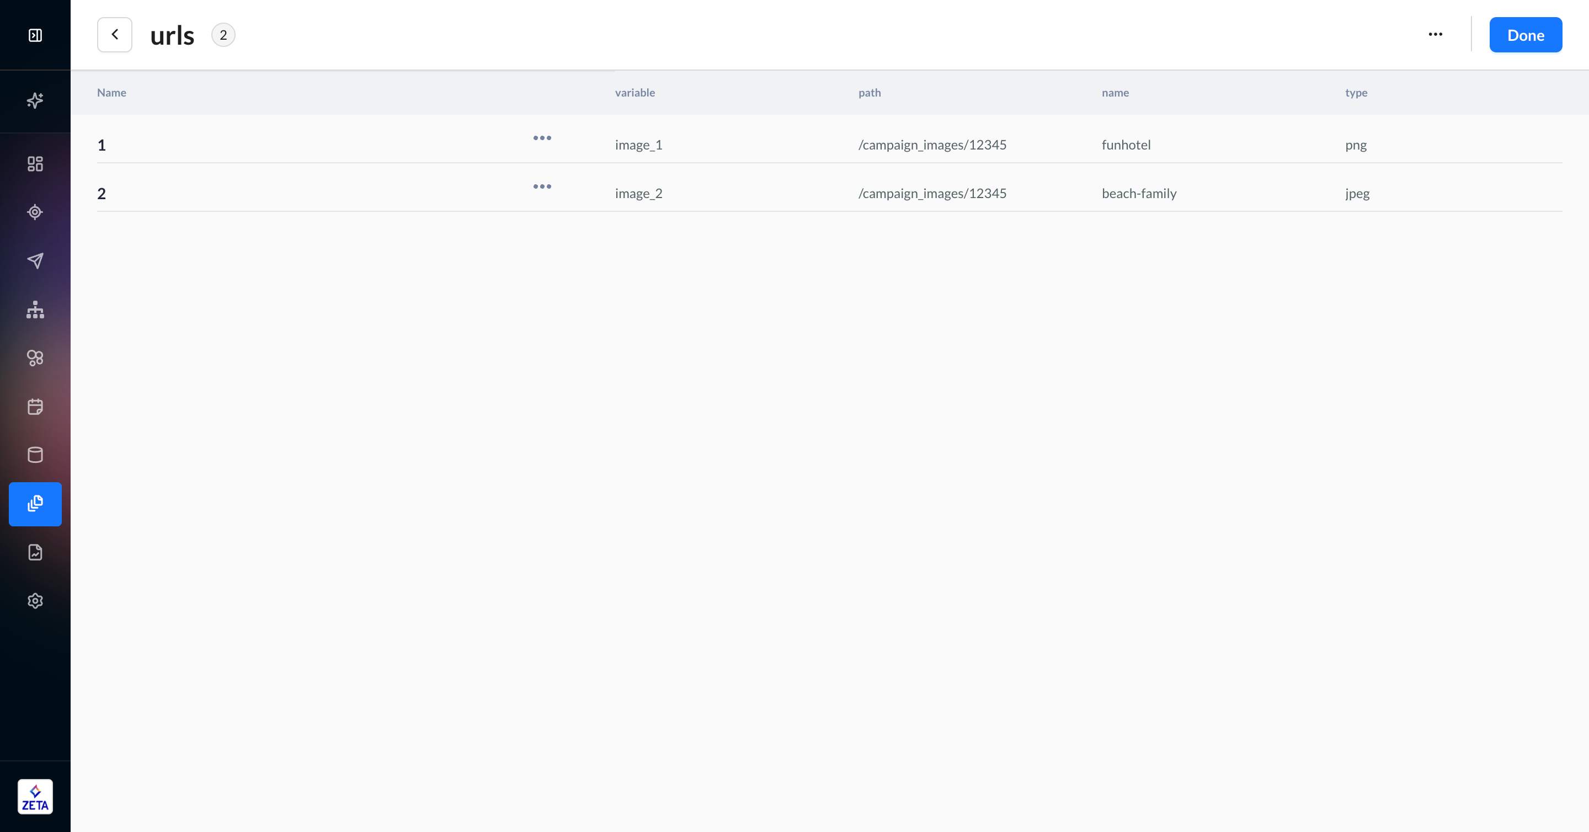Image resolution: width=1589 pixels, height=832 pixels.
Task: Expand the collapsed sidebar panel icon
Action: coord(35,35)
